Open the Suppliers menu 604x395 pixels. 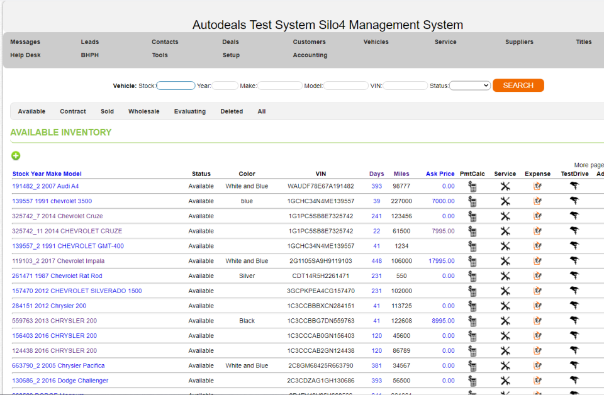point(519,42)
